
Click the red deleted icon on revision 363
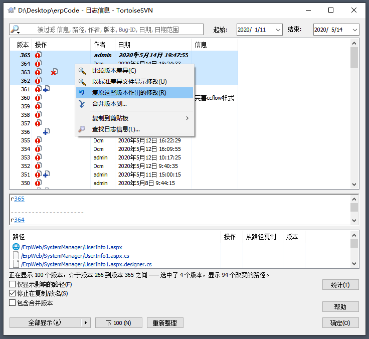[54, 72]
